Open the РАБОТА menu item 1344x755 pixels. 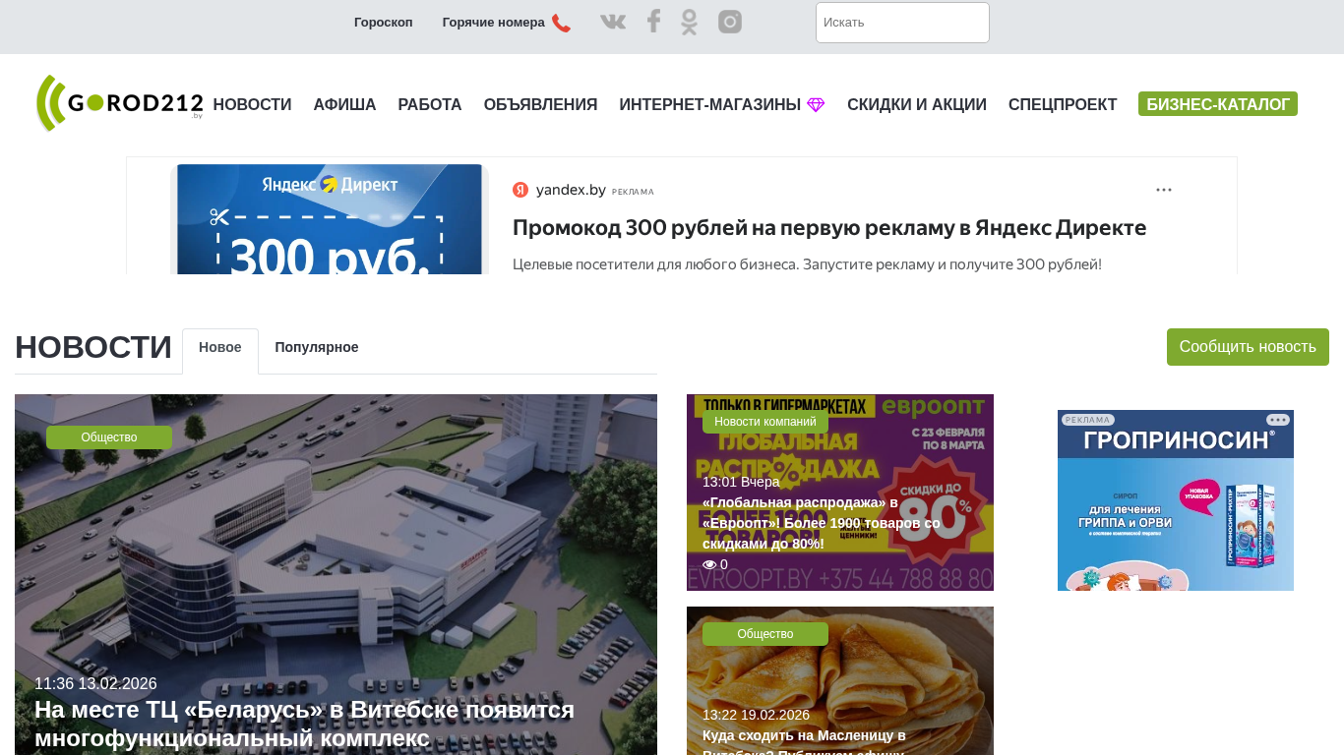tap(430, 105)
